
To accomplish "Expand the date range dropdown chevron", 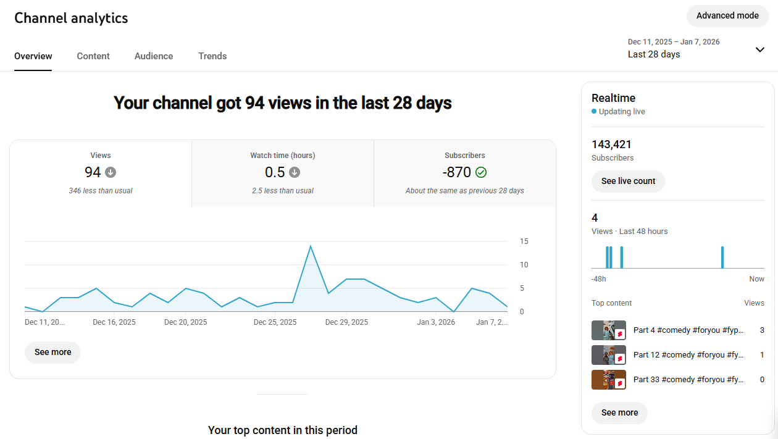I will point(759,49).
